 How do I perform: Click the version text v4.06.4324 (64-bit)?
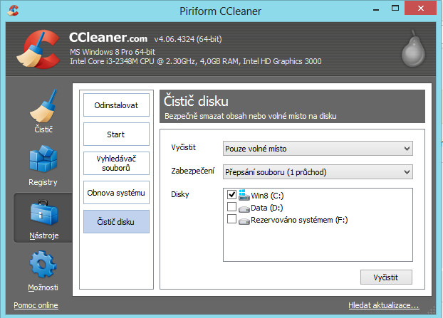pos(188,39)
